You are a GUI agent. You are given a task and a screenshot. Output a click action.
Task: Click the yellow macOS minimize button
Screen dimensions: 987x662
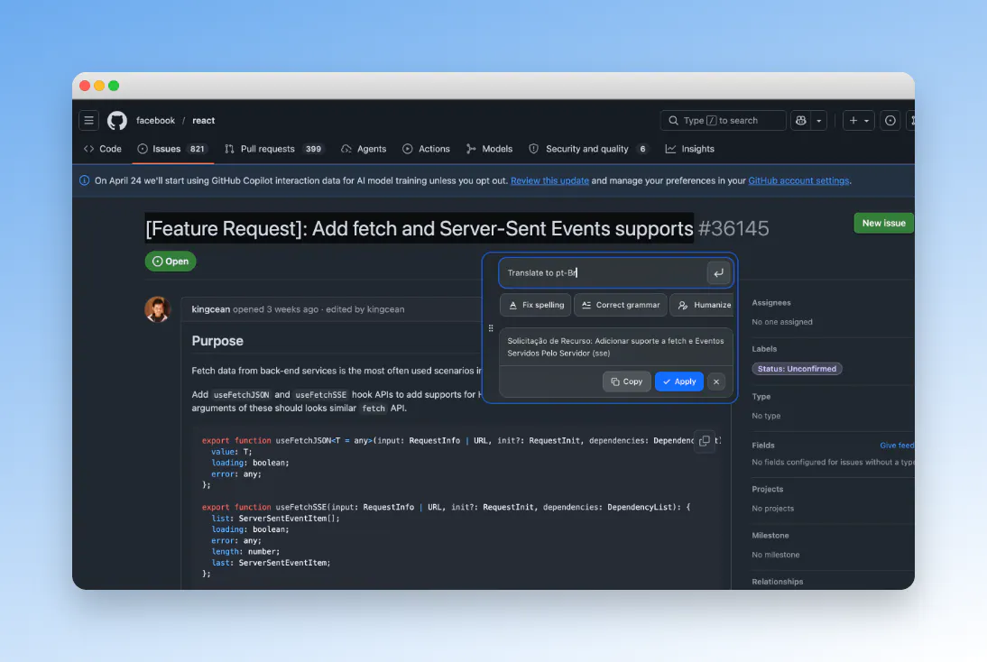99,86
